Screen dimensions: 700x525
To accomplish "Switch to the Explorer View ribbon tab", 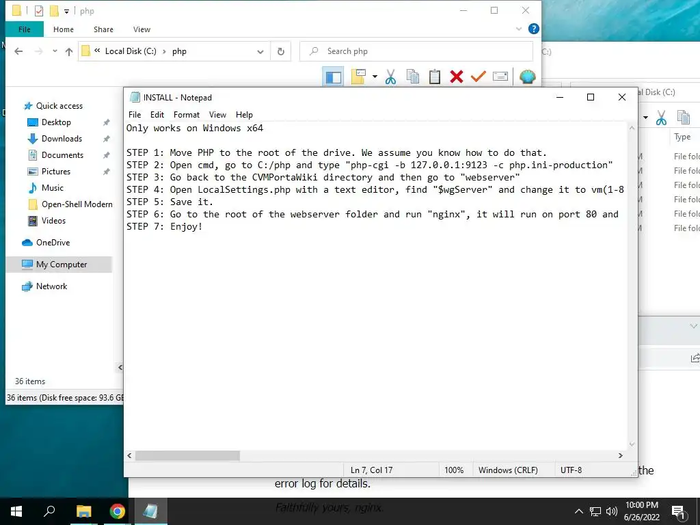I will [x=142, y=29].
